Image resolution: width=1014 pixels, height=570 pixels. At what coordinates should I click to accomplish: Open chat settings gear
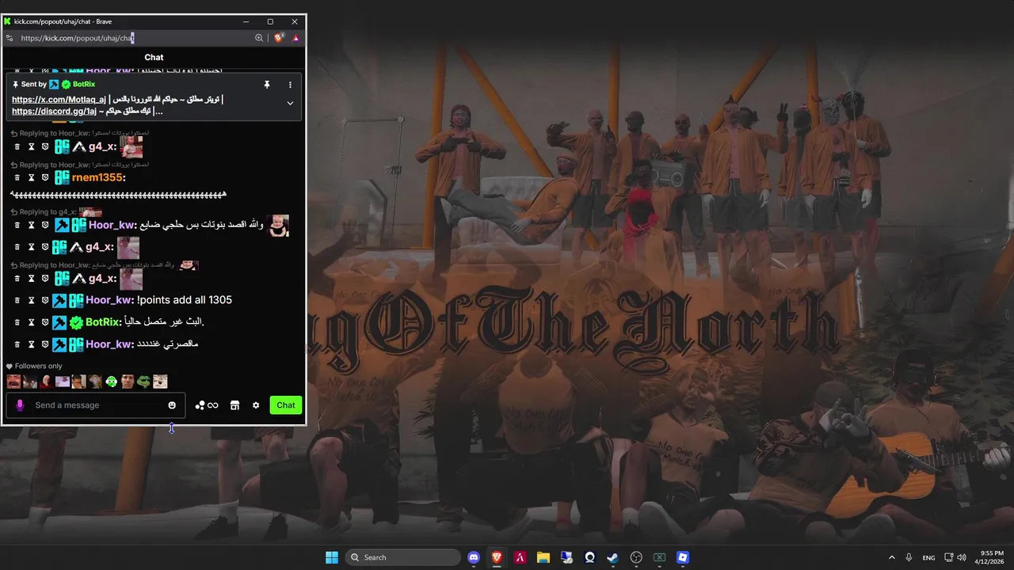pos(256,405)
